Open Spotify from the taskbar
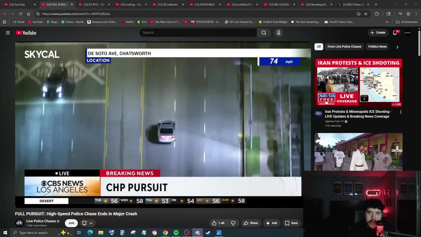The image size is (421, 237). click(176, 233)
